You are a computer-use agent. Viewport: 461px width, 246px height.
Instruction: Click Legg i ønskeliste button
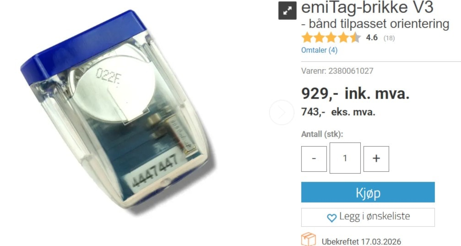click(368, 218)
